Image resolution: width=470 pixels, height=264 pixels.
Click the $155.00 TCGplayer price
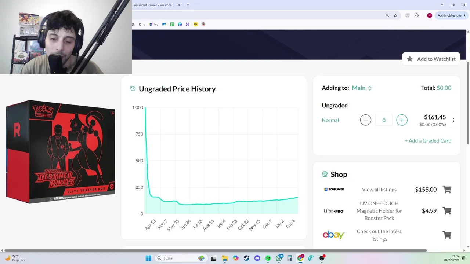(426, 190)
